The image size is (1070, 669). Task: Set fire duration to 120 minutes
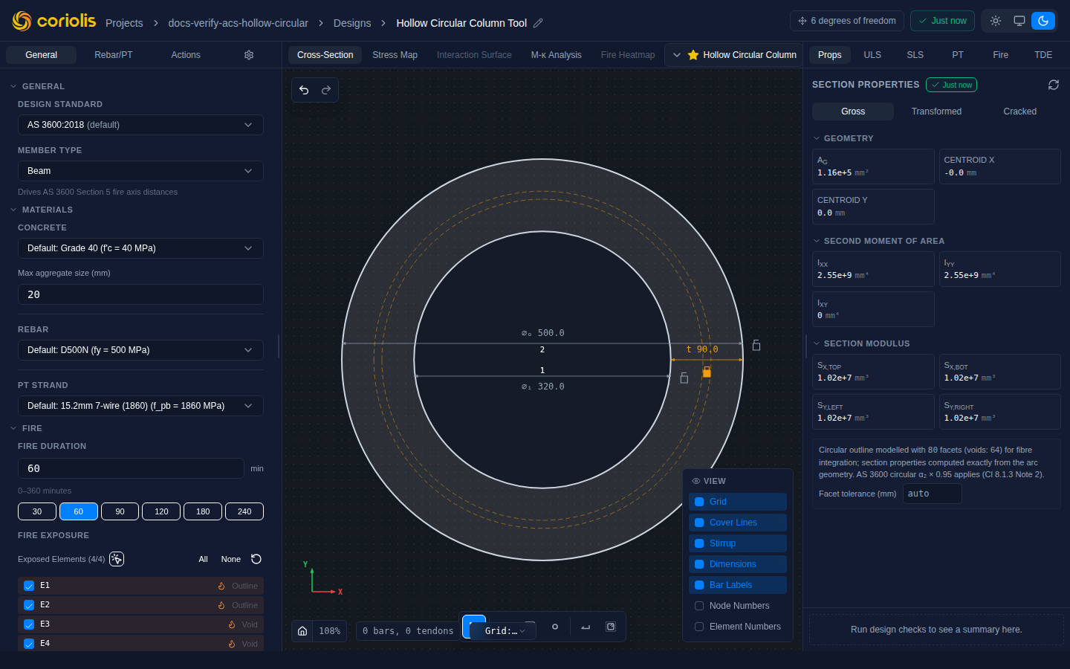pyautogui.click(x=161, y=511)
